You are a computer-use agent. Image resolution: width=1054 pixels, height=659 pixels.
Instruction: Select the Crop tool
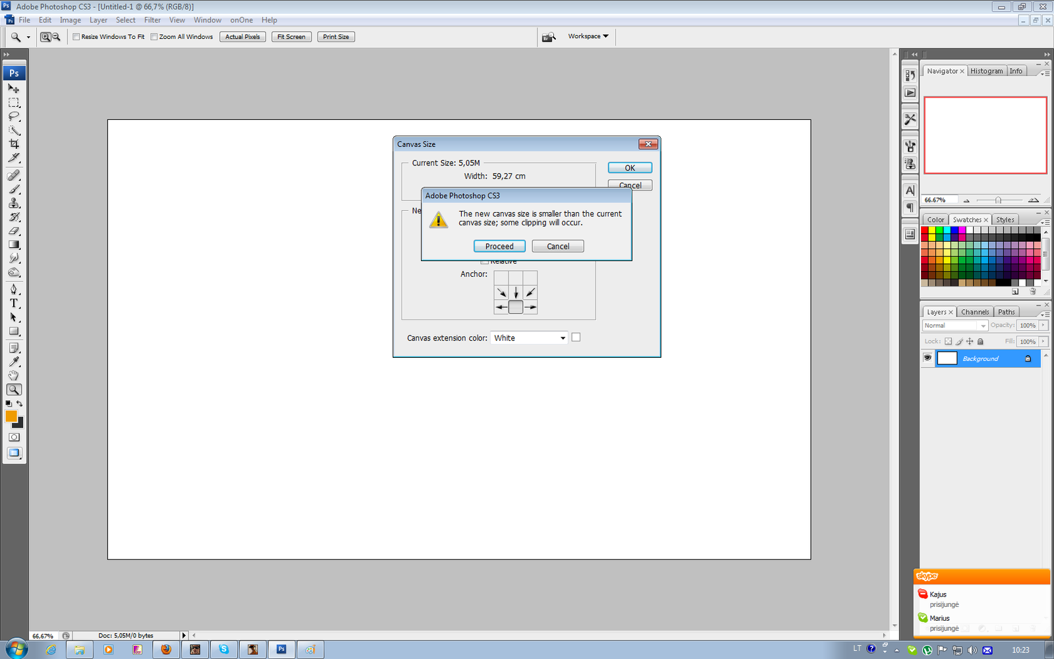[x=14, y=144]
